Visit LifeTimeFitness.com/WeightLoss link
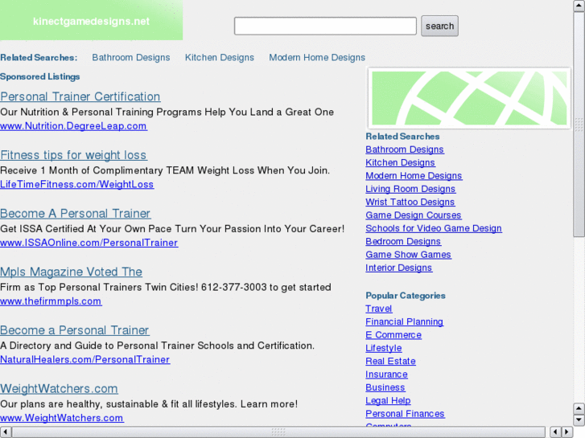 pos(77,184)
